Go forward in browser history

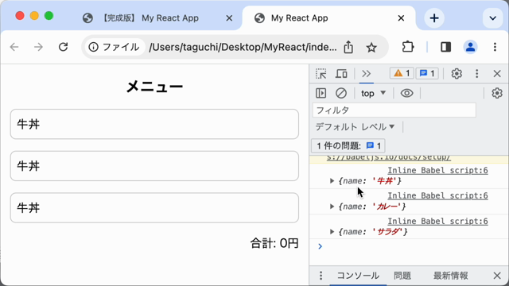pos(38,48)
